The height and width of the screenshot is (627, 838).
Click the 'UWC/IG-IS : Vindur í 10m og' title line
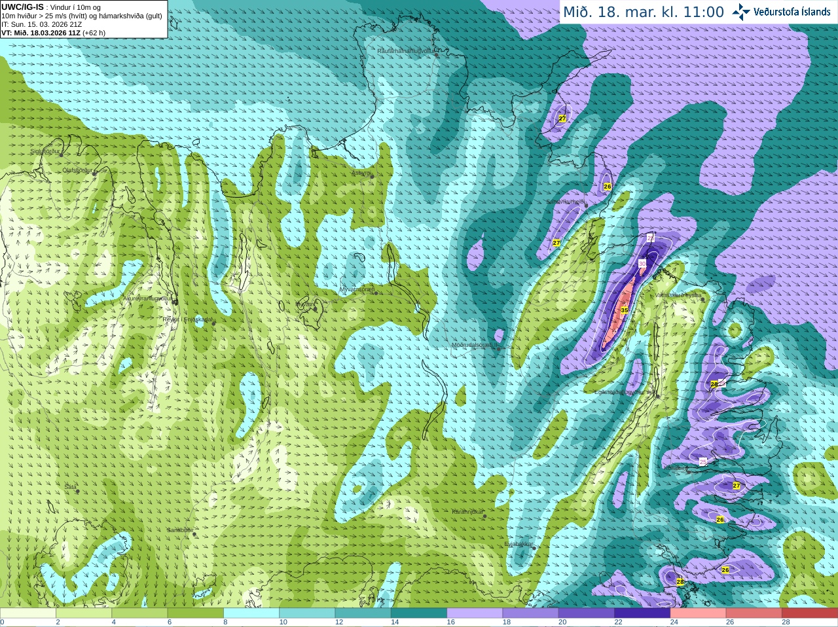(x=51, y=7)
